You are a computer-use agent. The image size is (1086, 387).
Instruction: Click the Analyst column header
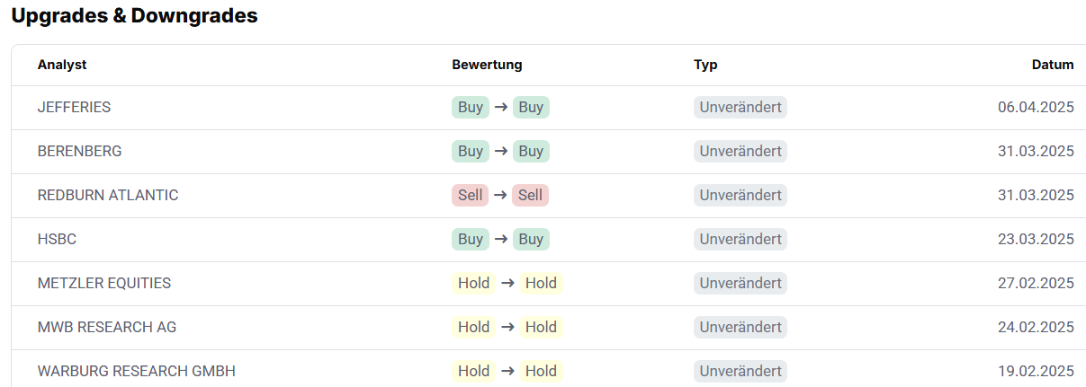62,65
